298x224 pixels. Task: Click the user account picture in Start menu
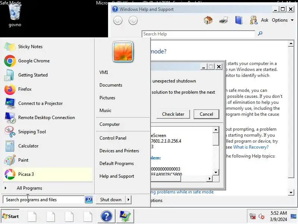point(123,52)
